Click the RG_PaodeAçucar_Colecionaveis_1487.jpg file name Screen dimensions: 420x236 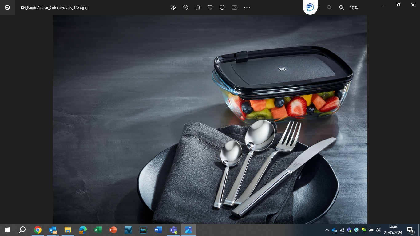tap(54, 8)
